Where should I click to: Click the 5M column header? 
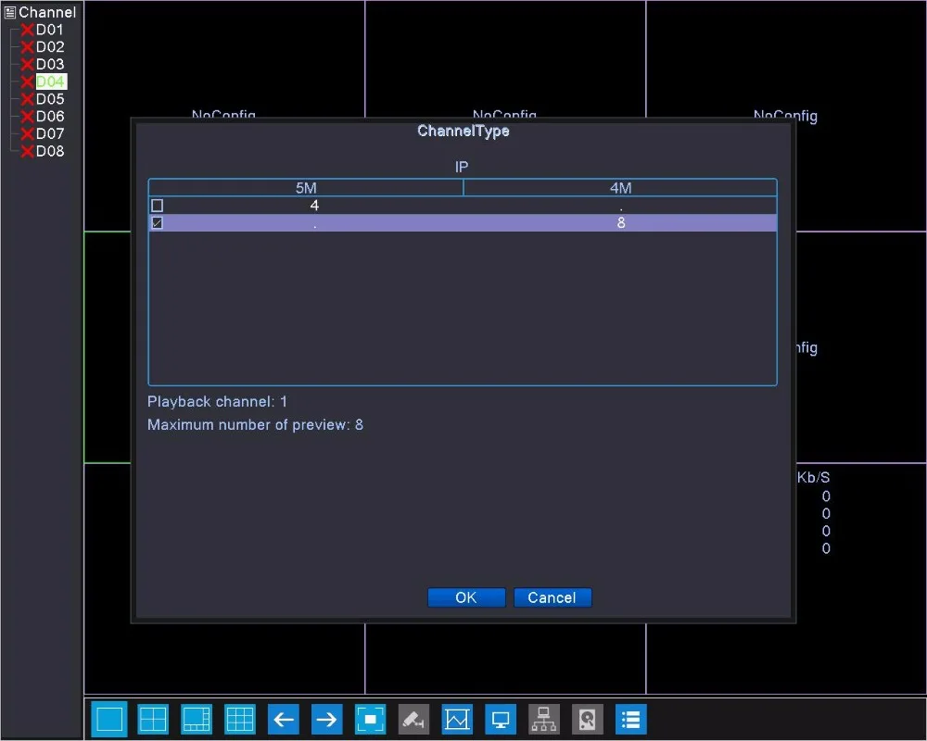point(306,188)
